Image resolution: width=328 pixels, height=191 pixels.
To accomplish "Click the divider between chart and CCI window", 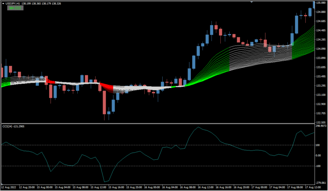I will pyautogui.click(x=164, y=124).
